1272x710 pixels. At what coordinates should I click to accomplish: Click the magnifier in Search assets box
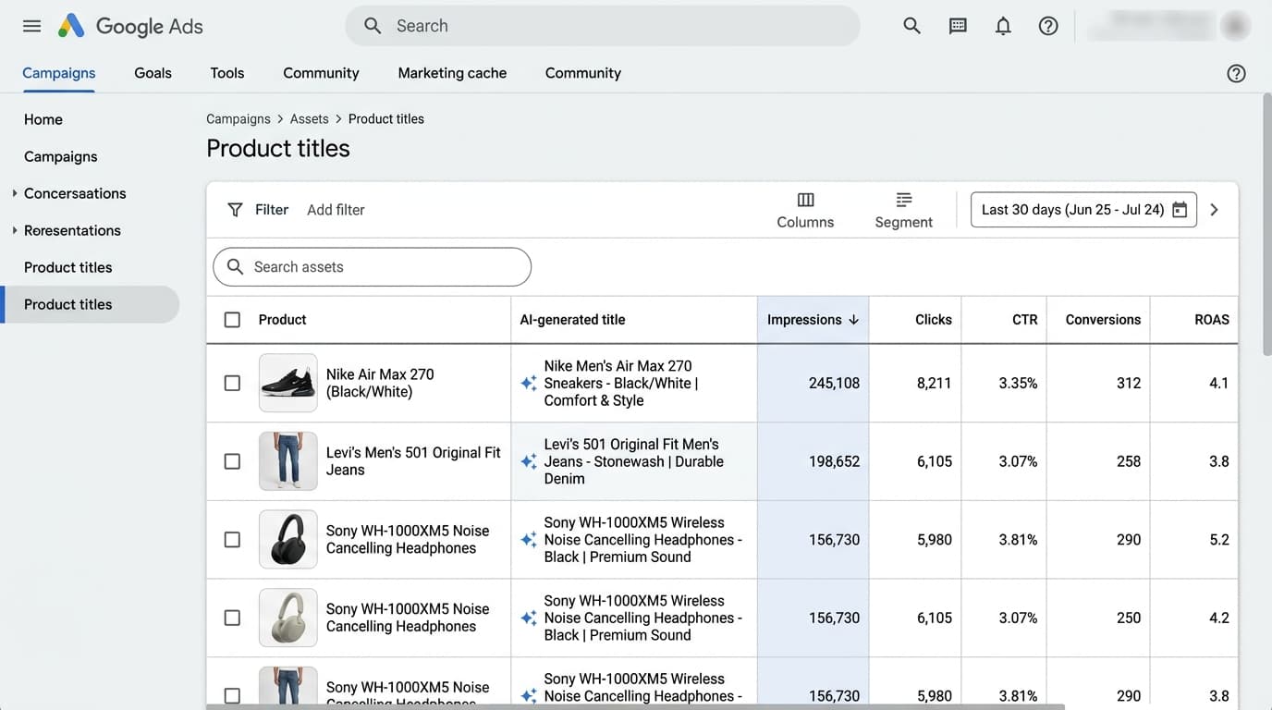point(236,267)
